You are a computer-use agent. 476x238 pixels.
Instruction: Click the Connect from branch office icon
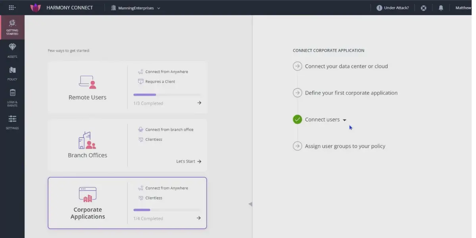[140, 130]
